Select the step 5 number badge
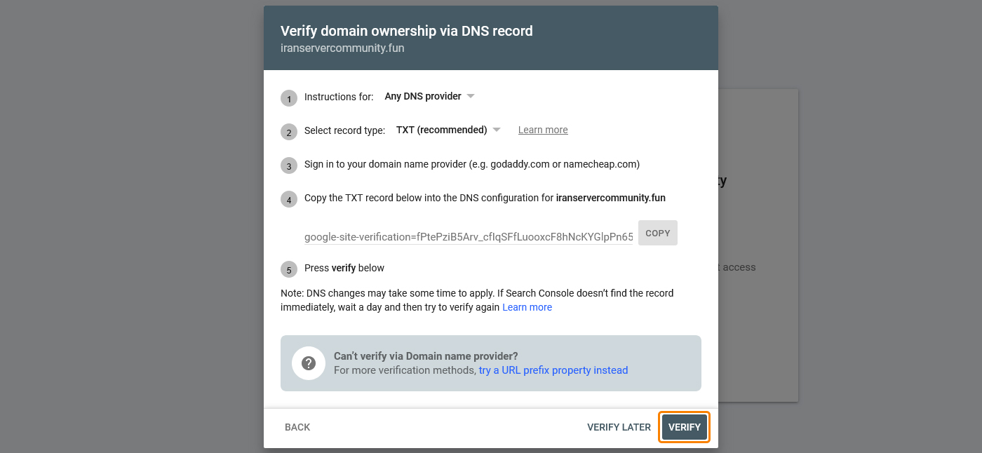Screen dimensions: 982x453 tap(289, 269)
